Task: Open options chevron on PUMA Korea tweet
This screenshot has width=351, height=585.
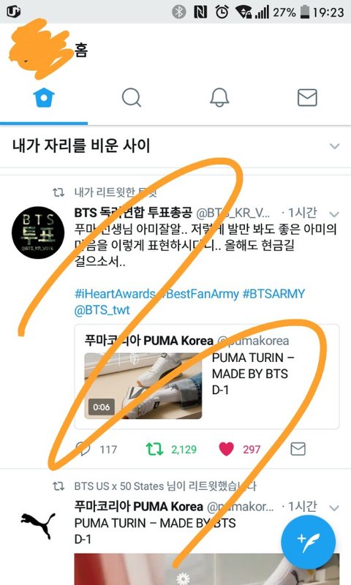Action: click(x=334, y=507)
